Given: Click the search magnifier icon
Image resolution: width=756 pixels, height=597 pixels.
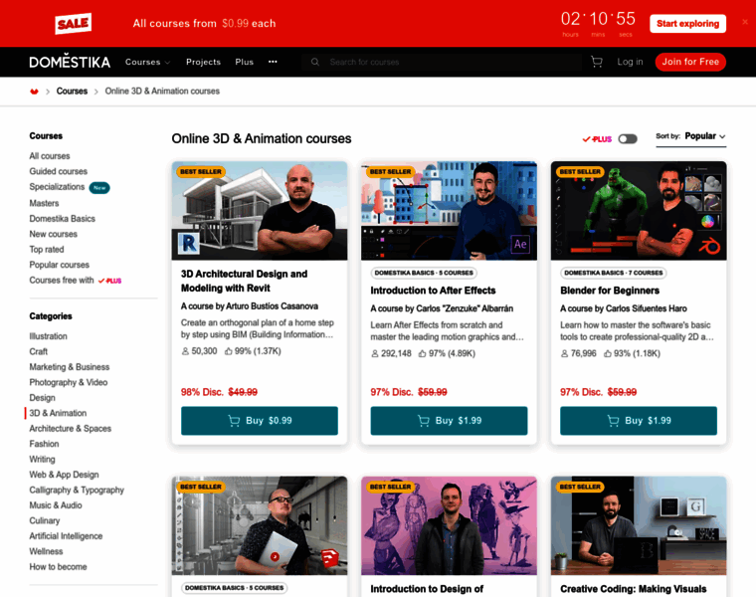Looking at the screenshot, I should [x=315, y=62].
